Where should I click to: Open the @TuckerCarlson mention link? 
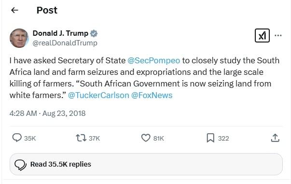[x=98, y=95]
